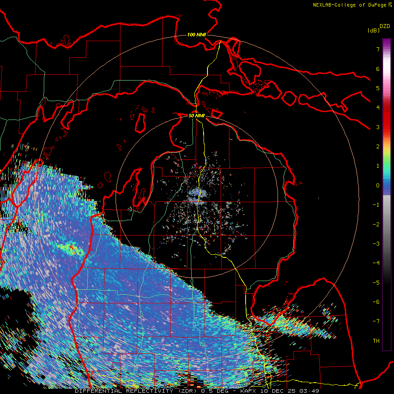
Task: Click the DIFFERENTIAL REFLECTIVITY (ZDR) caption text
Action: (x=137, y=391)
